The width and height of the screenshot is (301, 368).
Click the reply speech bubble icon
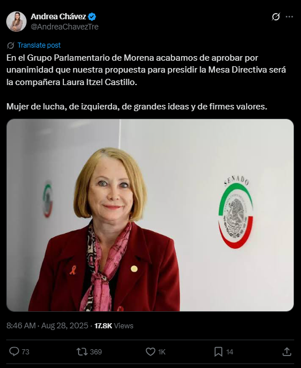[x=14, y=352]
